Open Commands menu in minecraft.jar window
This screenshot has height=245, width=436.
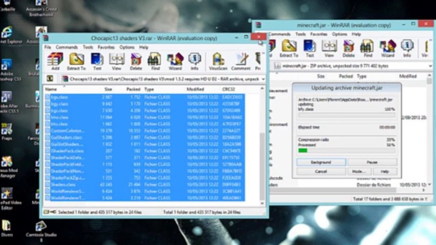(x=279, y=34)
